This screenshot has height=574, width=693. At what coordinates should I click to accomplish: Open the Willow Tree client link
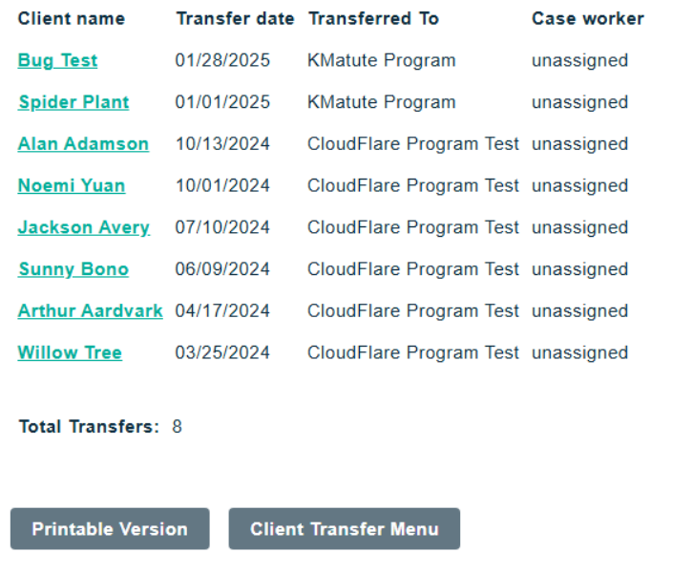point(70,352)
